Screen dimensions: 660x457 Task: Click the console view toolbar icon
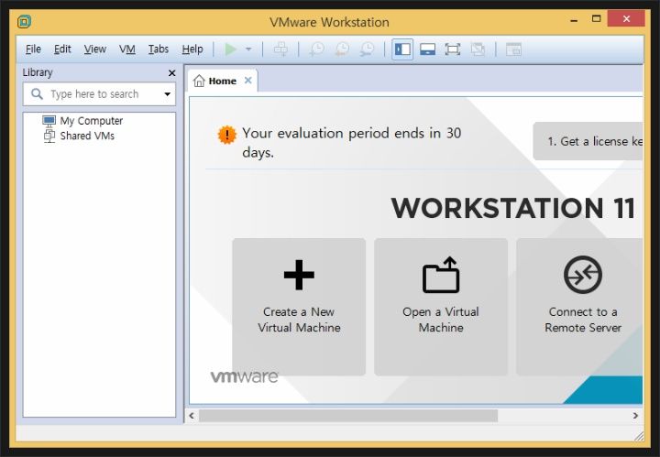(x=513, y=49)
